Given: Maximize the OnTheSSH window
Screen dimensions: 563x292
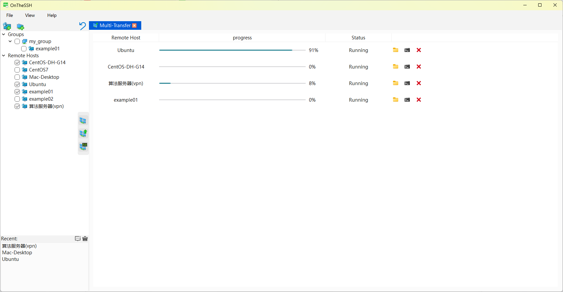Looking at the screenshot, I should (x=540, y=5).
